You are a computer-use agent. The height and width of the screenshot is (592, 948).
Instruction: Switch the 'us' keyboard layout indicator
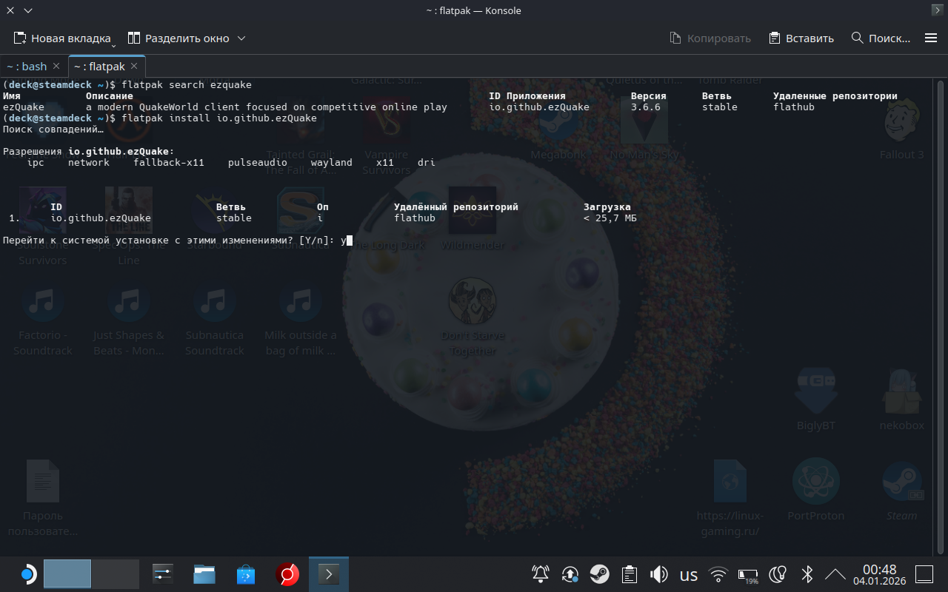tap(688, 574)
